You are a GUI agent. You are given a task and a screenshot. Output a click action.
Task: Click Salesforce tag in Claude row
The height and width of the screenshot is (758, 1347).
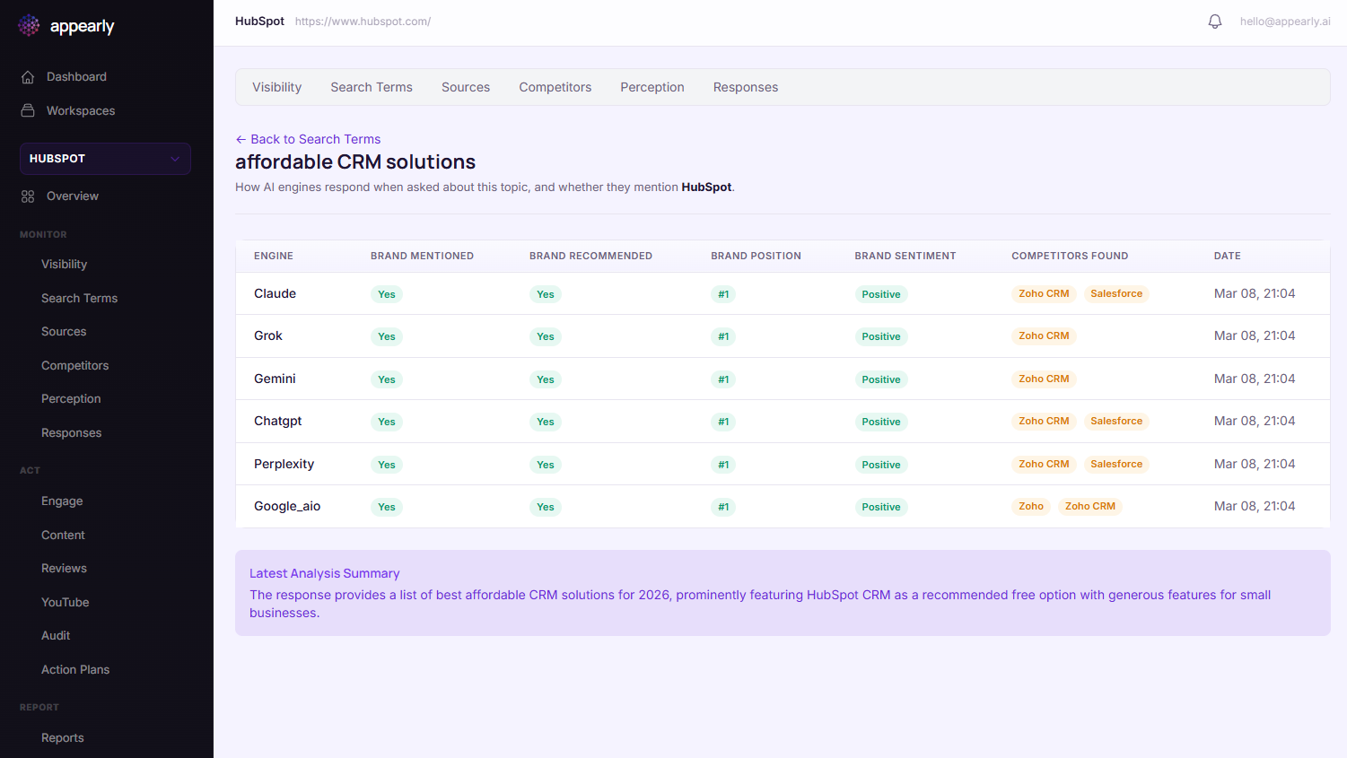[1115, 293]
